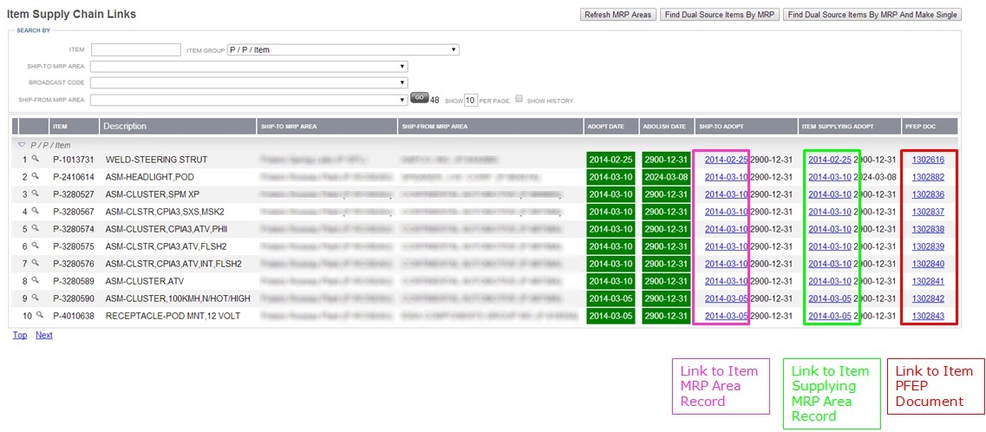Click the per page count field
This screenshot has height=432, width=986.
471,100
